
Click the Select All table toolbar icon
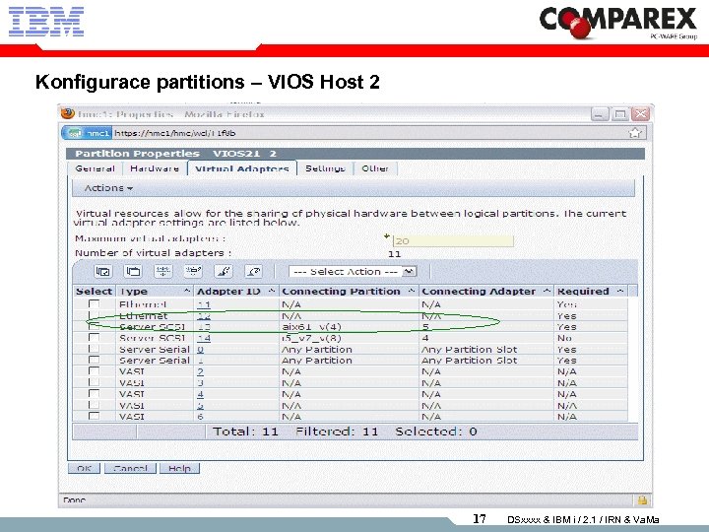(x=102, y=272)
